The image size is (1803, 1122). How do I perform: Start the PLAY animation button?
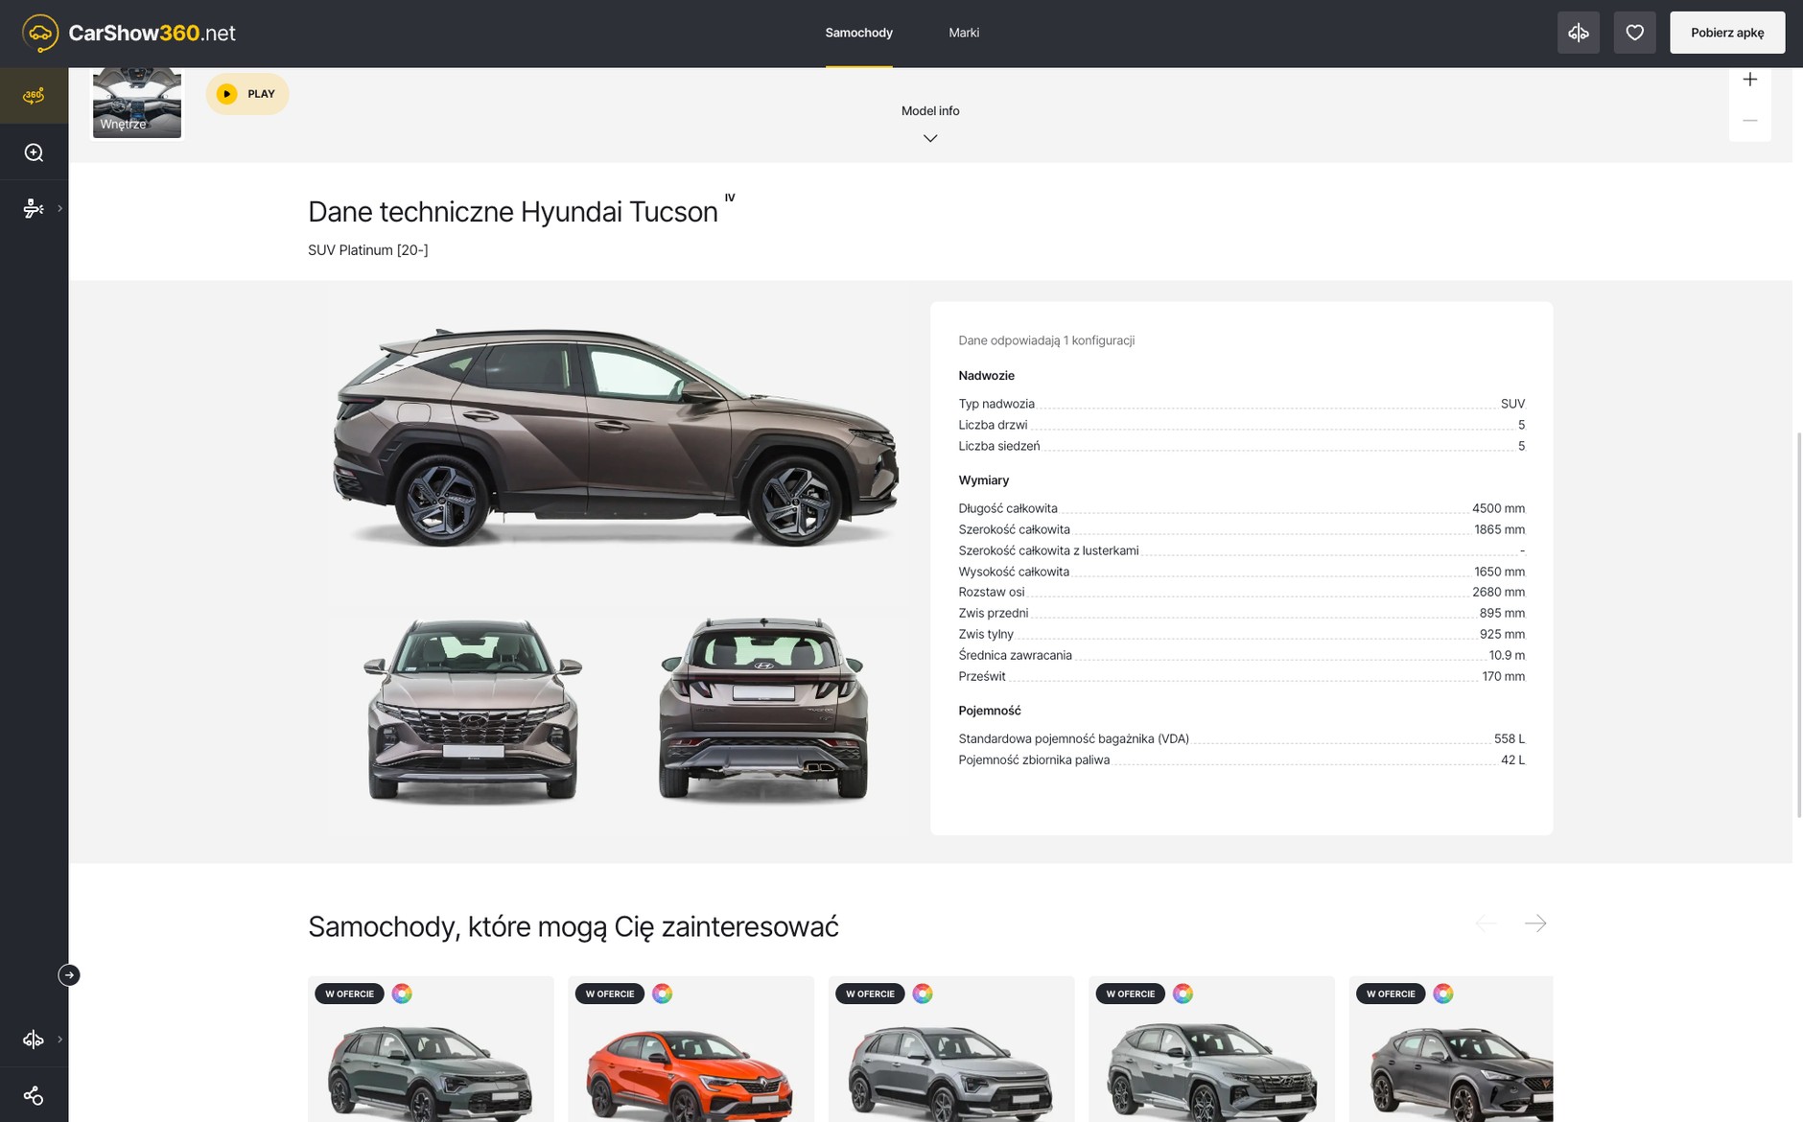[247, 94]
